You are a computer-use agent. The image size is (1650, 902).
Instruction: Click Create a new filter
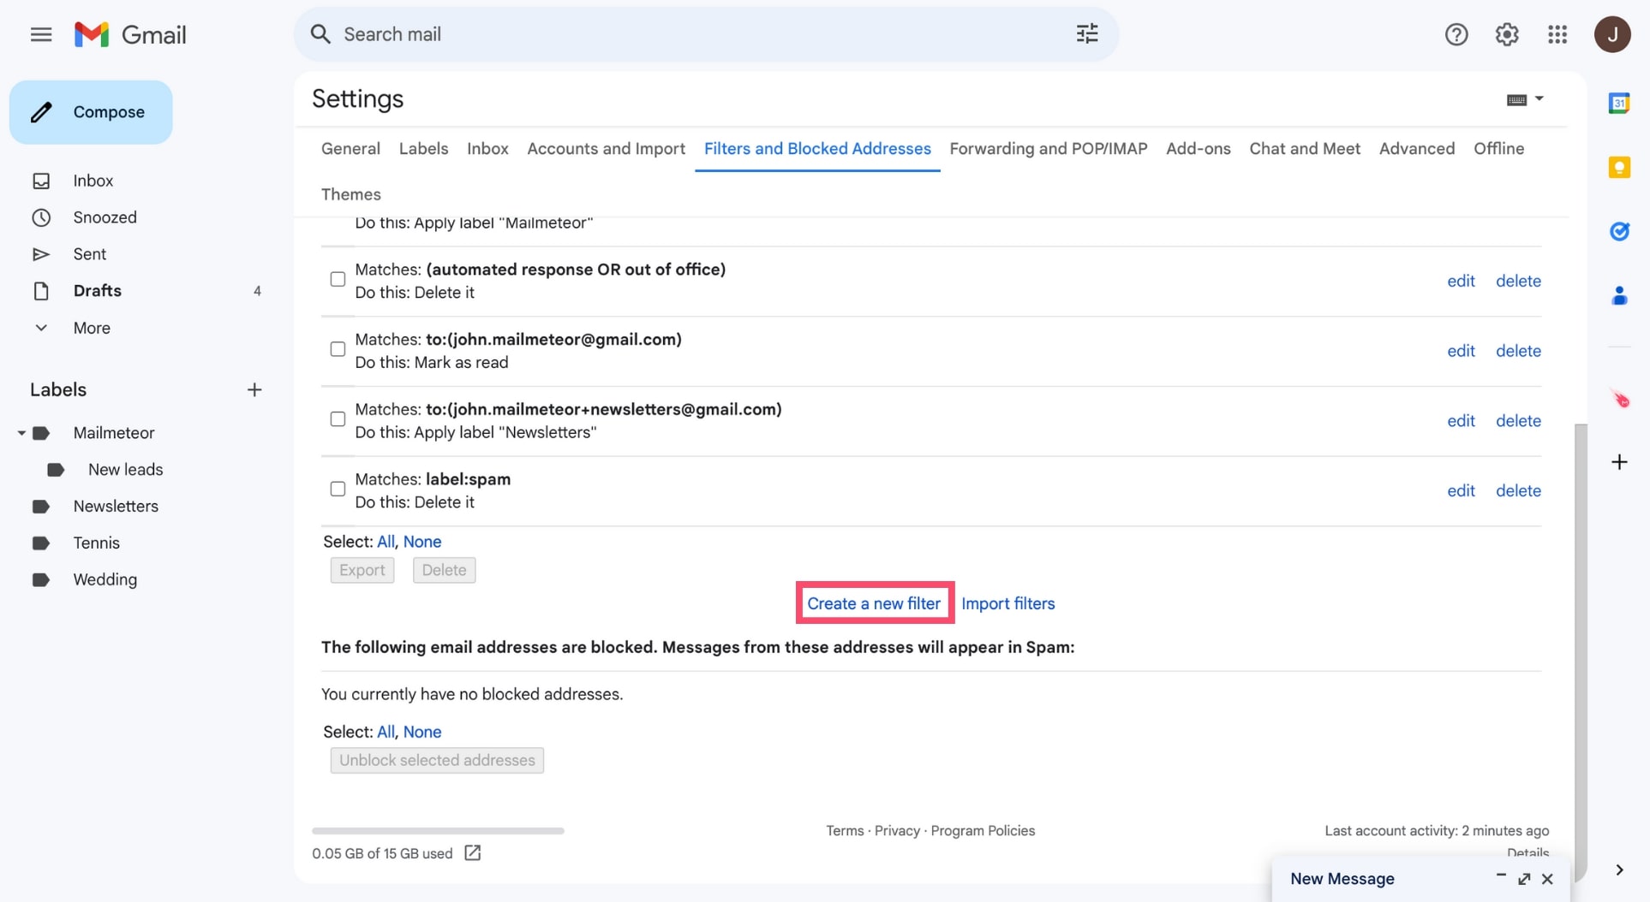pyautogui.click(x=873, y=602)
